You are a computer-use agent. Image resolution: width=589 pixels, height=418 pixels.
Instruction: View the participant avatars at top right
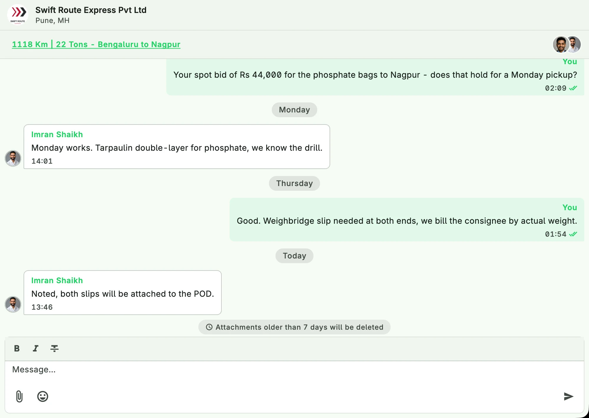567,44
